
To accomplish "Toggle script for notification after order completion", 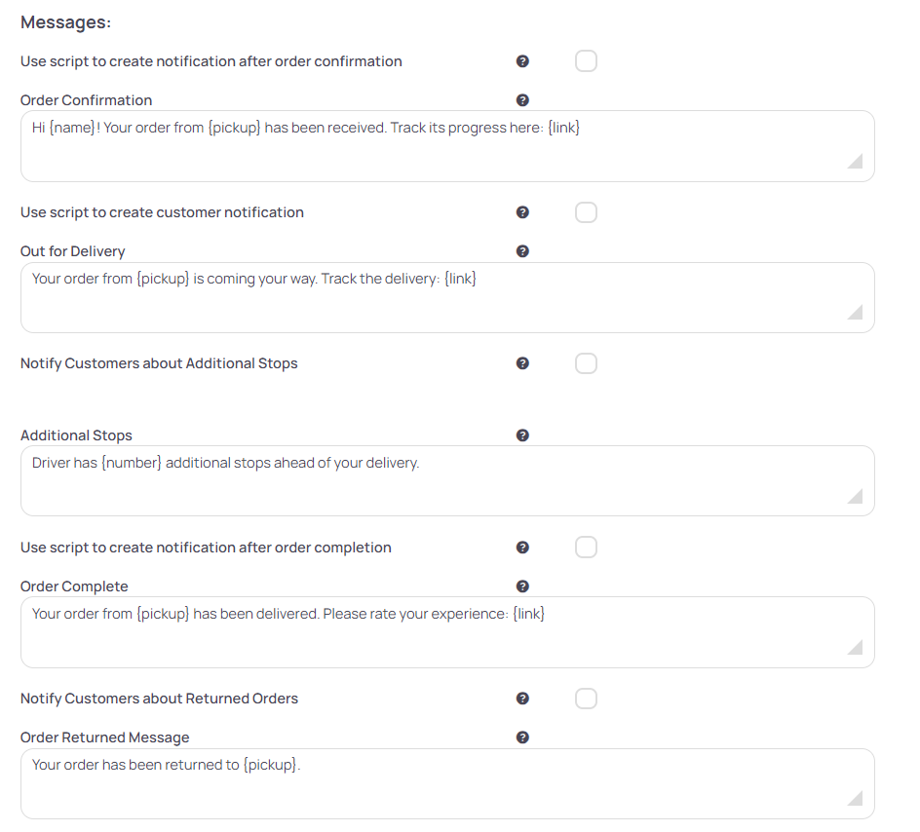I will pos(586,547).
